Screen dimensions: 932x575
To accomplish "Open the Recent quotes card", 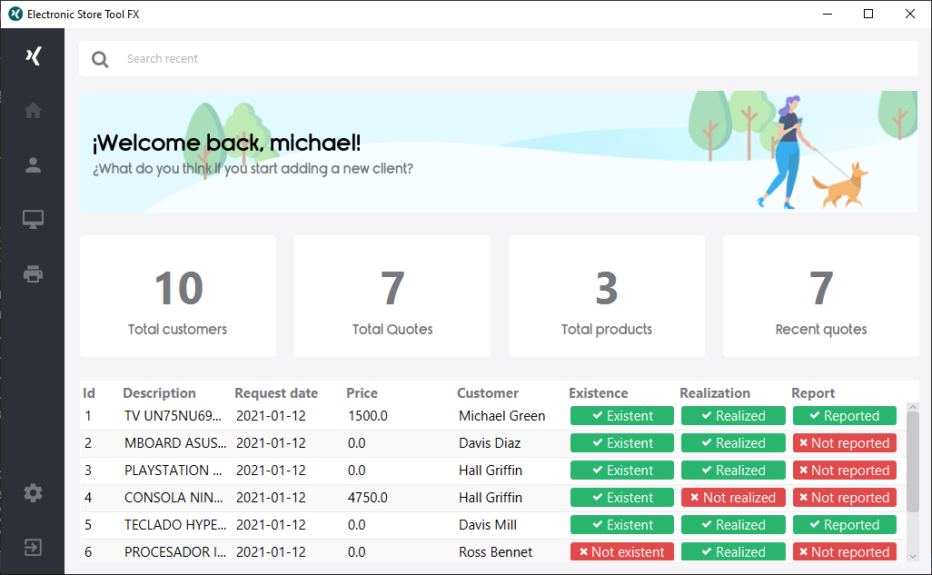I will (821, 296).
